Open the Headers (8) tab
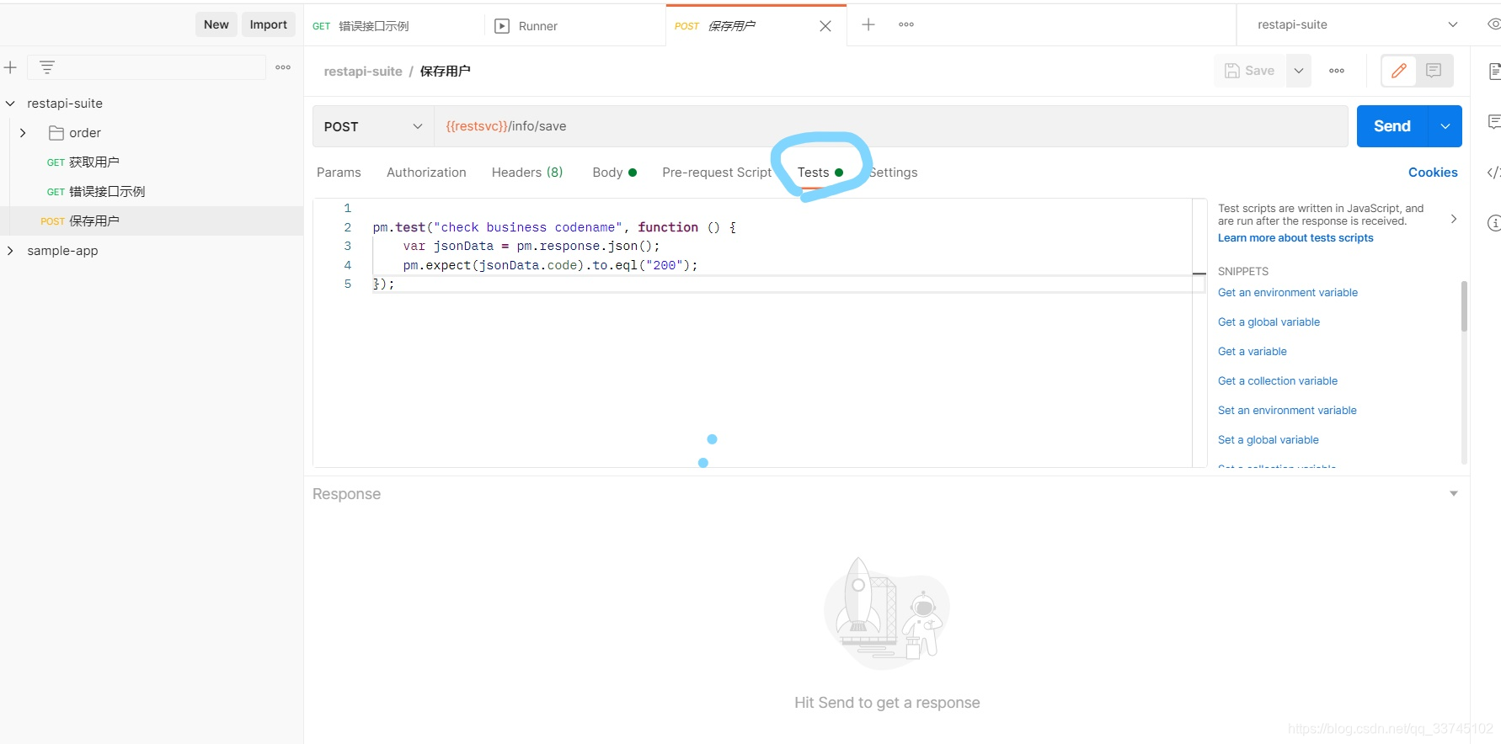The height and width of the screenshot is (744, 1501). tap(527, 173)
